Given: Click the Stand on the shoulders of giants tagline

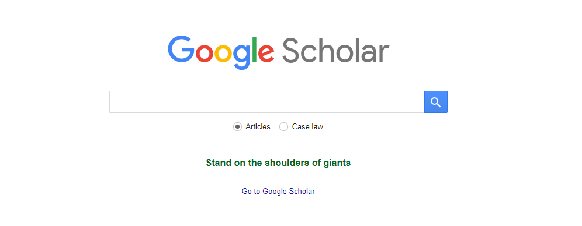Looking at the screenshot, I should point(278,163).
